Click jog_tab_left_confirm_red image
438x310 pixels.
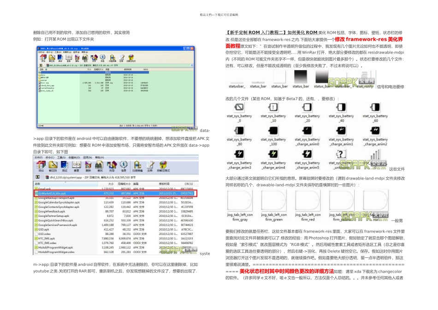(x=308, y=200)
